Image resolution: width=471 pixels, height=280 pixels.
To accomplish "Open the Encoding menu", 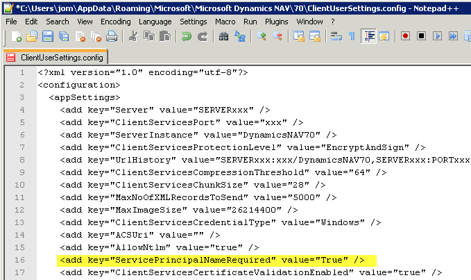I will tap(115, 22).
